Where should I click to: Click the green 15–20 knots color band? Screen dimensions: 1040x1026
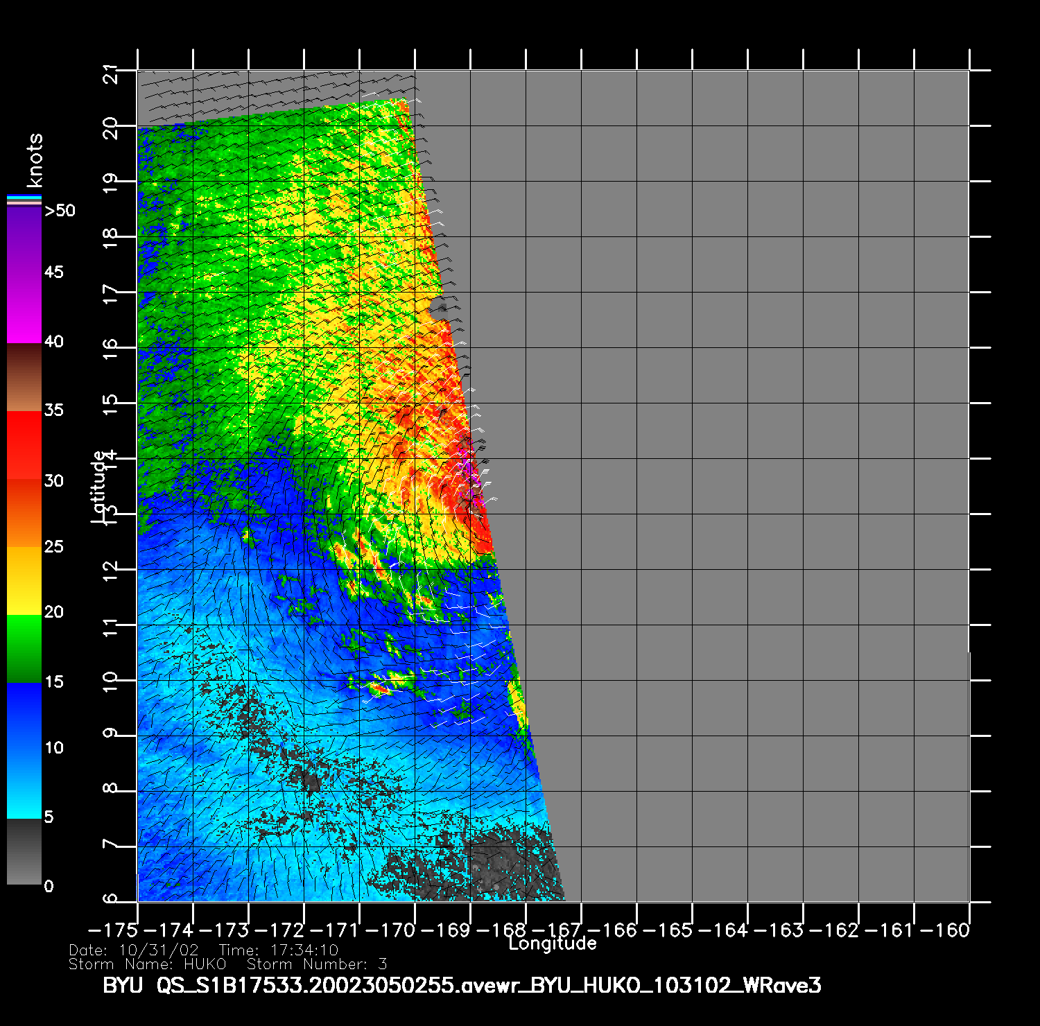[24, 648]
